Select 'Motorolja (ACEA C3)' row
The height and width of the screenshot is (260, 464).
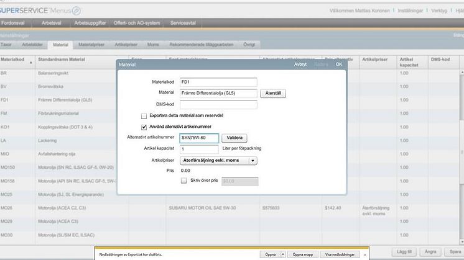point(58,222)
